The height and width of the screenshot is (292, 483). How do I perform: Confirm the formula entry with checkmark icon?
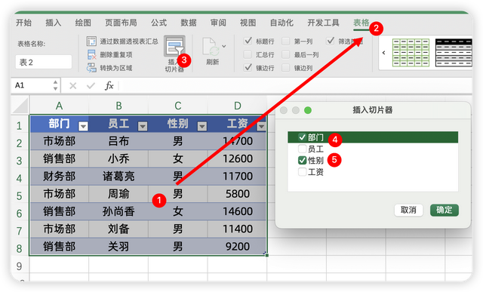tap(91, 85)
